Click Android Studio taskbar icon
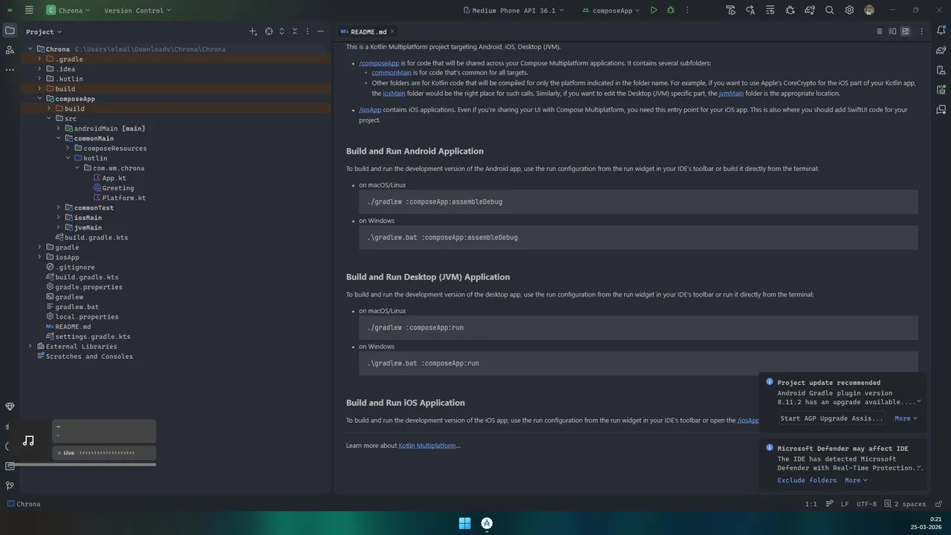951x535 pixels. (487, 523)
